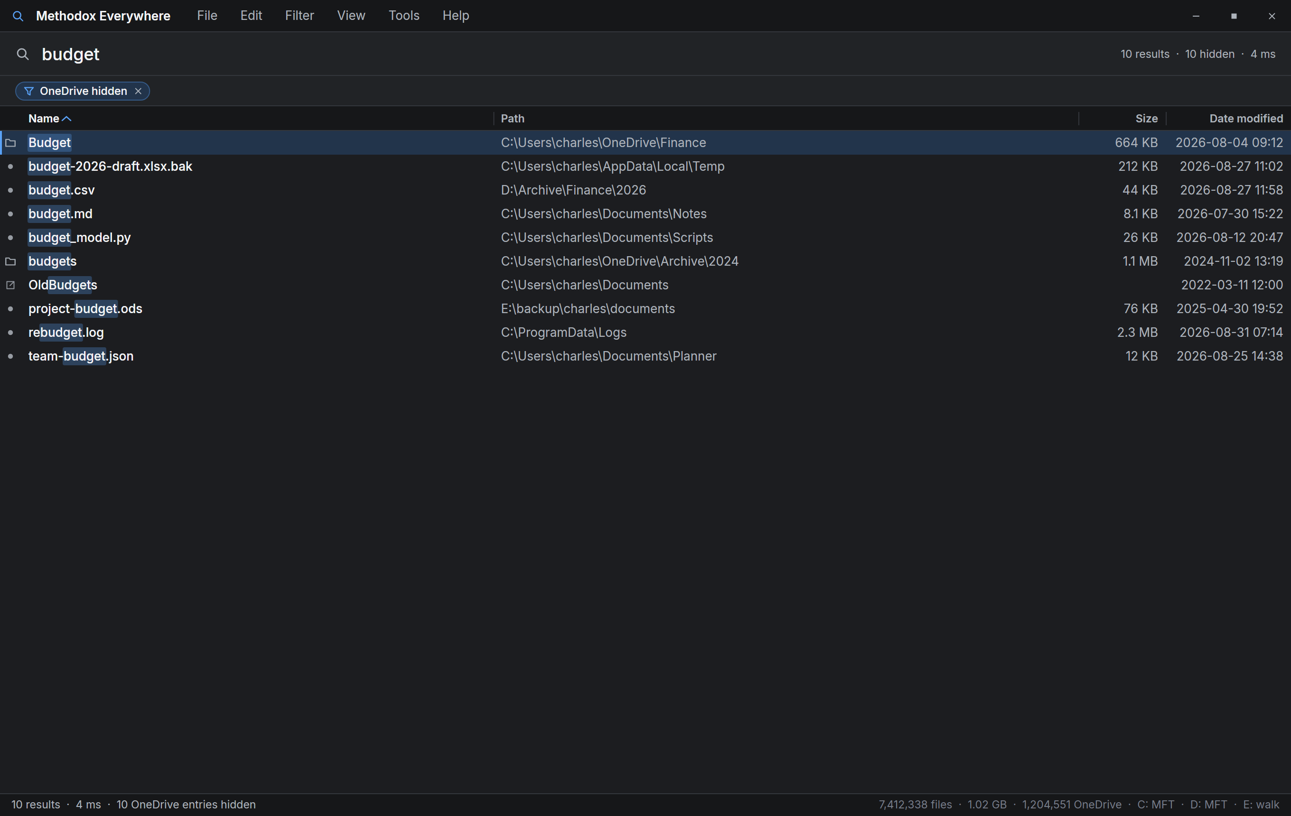Click E: walk indicator in status bar
The width and height of the screenshot is (1291, 816).
(x=1261, y=805)
